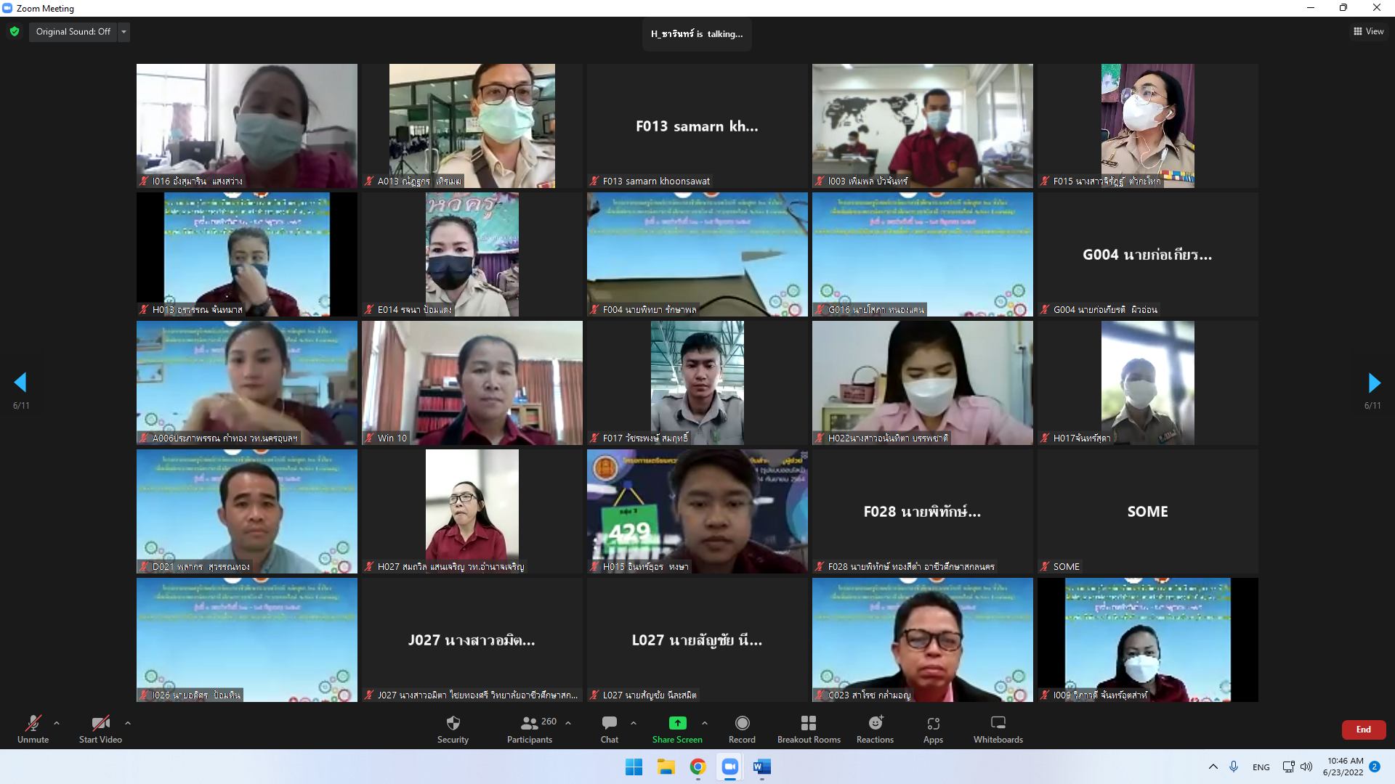The width and height of the screenshot is (1395, 784).
Task: Toggle Original Sound: Off button
Action: (73, 32)
